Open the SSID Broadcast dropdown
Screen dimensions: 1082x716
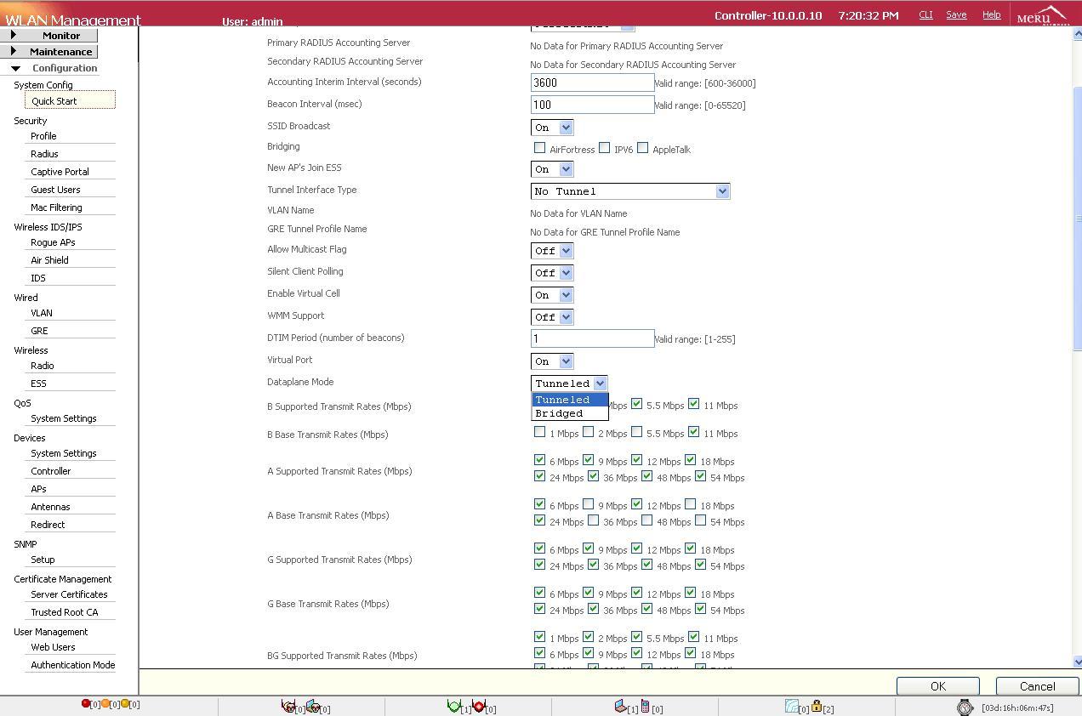552,128
